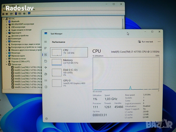Select the CPU performance item
176x132 pixels.
69,52
